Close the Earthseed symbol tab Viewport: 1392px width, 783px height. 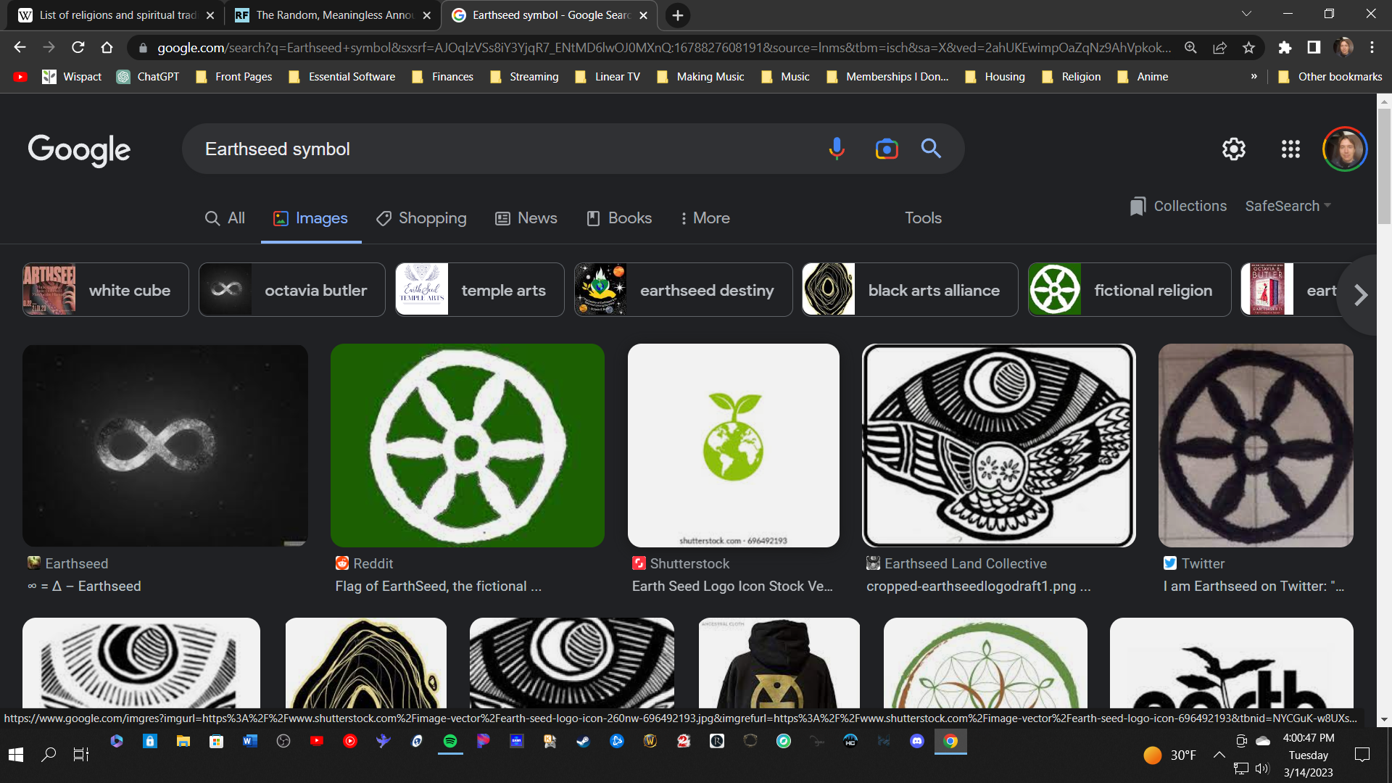tap(643, 15)
